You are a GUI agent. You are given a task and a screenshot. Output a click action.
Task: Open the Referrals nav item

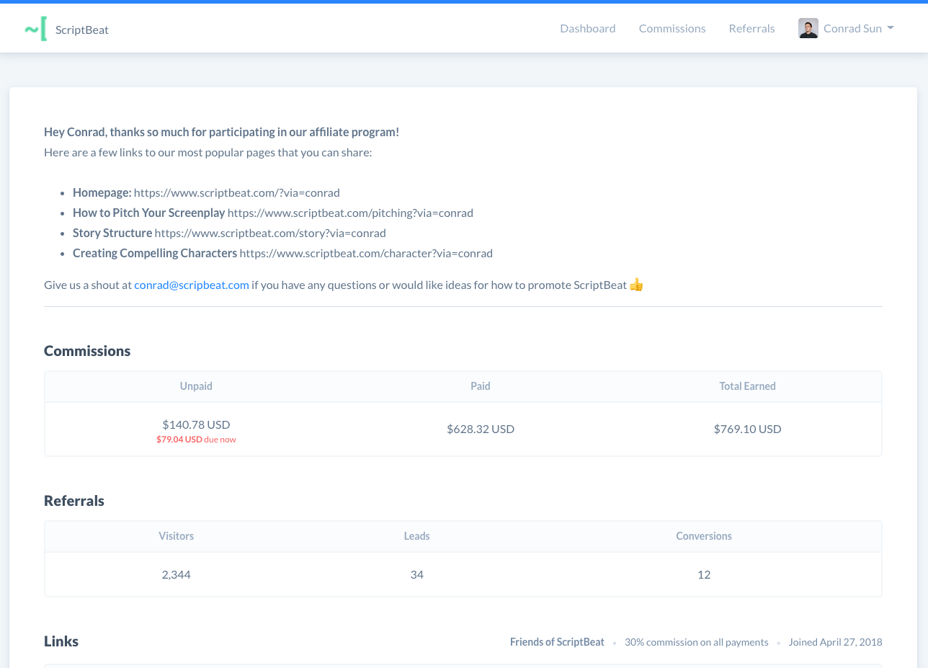click(x=751, y=28)
